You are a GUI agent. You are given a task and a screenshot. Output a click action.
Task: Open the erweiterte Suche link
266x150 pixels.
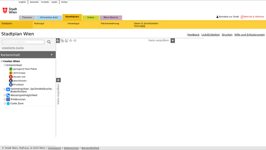pos(13,48)
